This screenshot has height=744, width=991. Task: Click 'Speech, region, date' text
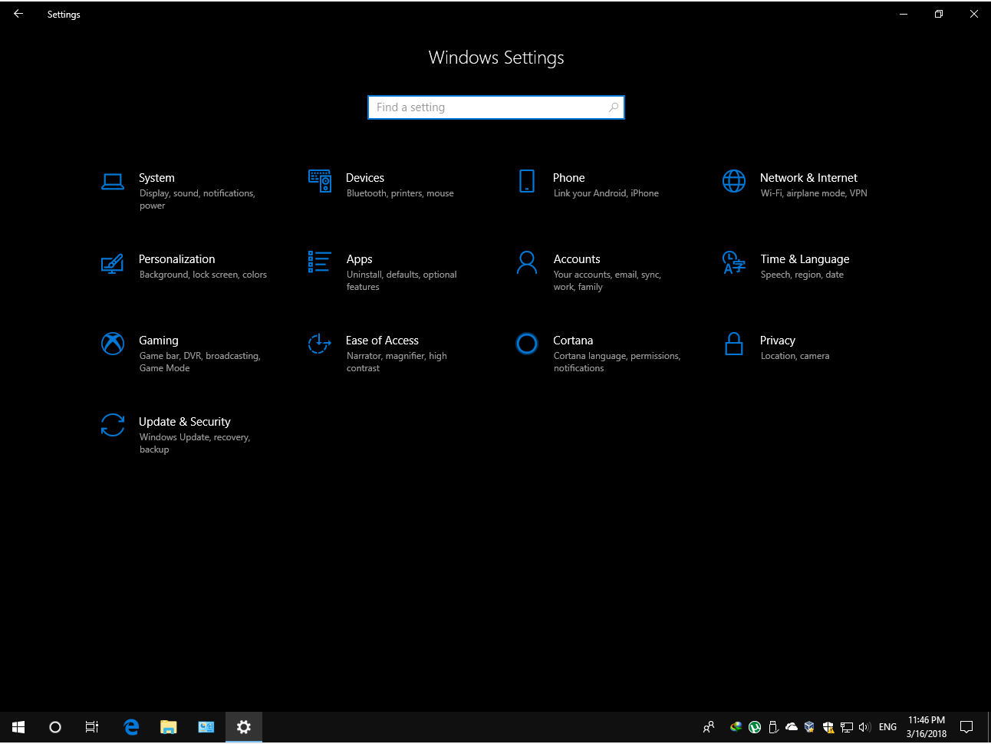(802, 275)
